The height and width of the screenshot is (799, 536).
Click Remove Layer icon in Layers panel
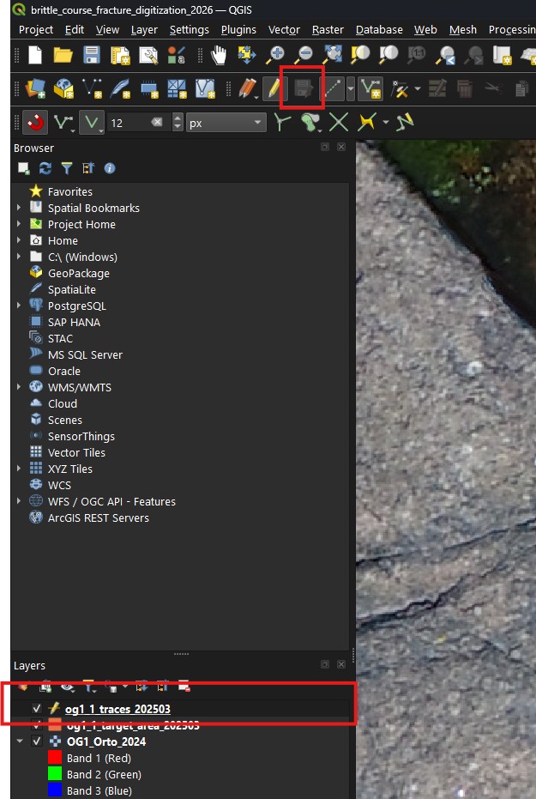[x=184, y=687]
